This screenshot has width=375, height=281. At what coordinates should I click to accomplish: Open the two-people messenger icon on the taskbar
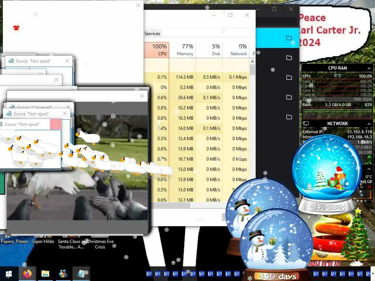(63, 274)
